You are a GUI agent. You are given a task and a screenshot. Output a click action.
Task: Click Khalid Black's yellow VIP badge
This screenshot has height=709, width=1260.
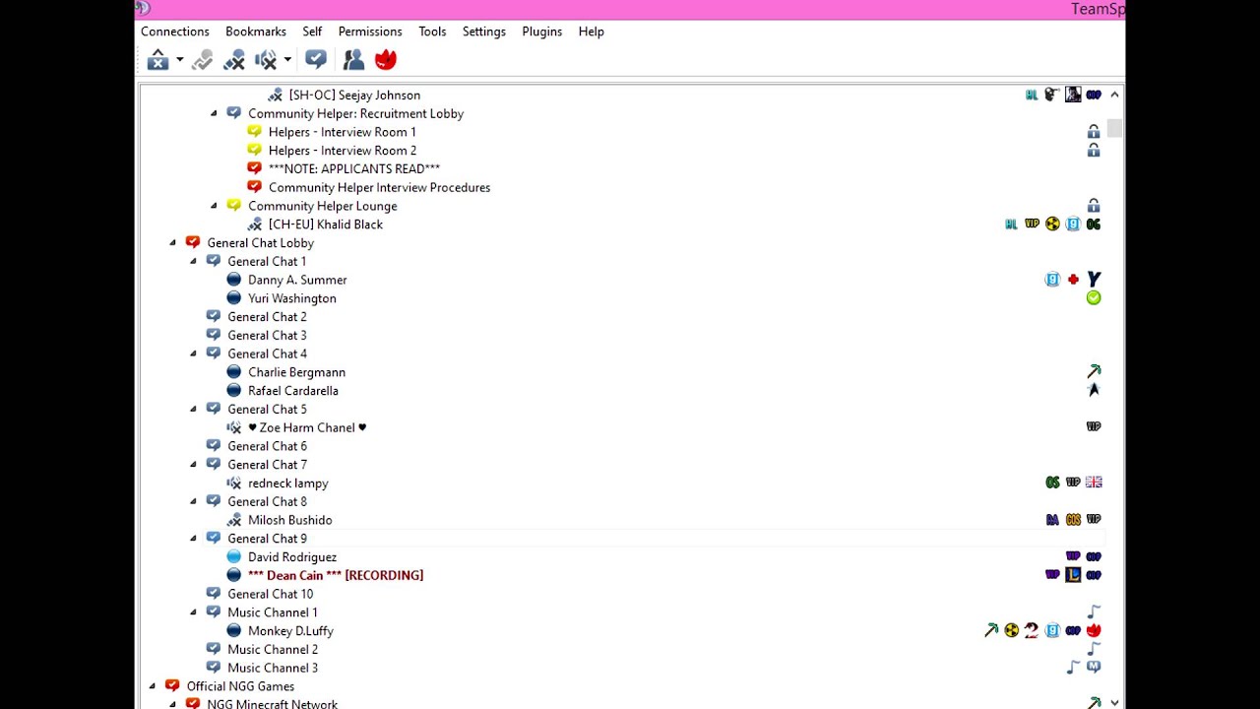(1032, 225)
